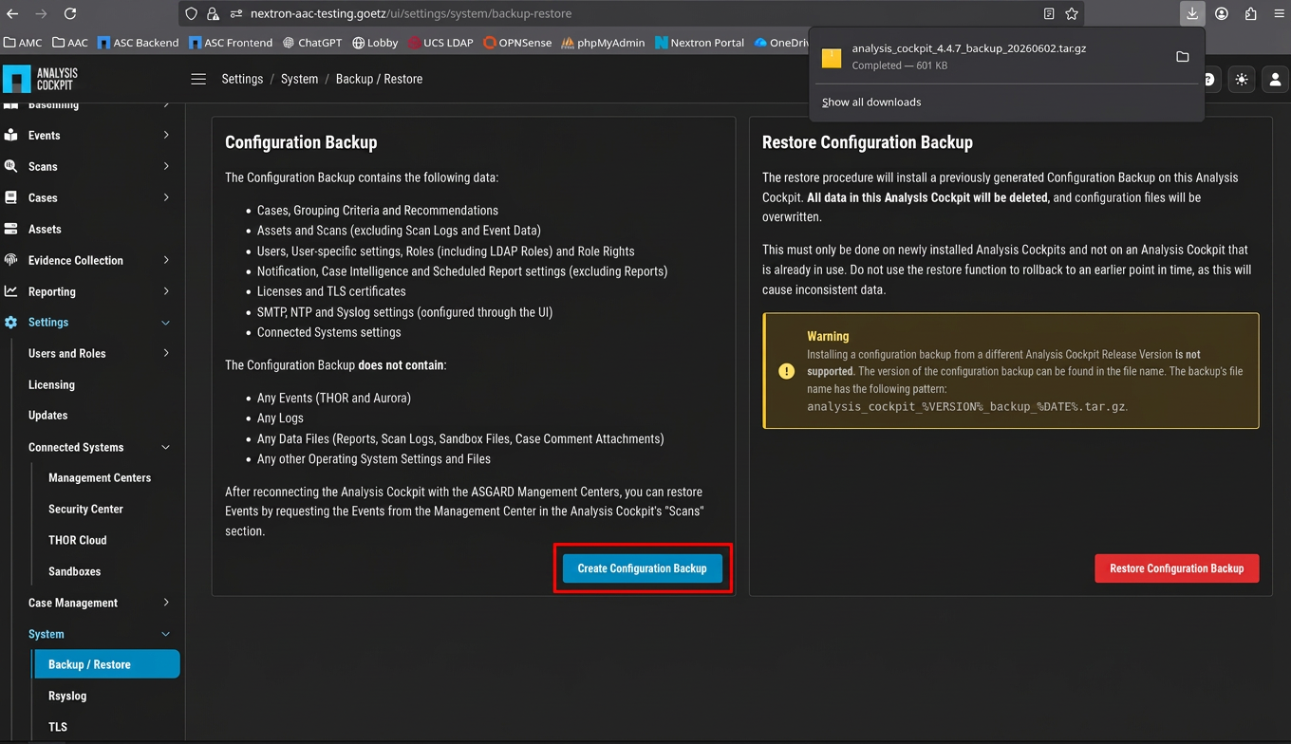The width and height of the screenshot is (1291, 744).
Task: Open the AAC bookmarks folder
Action: (70, 43)
